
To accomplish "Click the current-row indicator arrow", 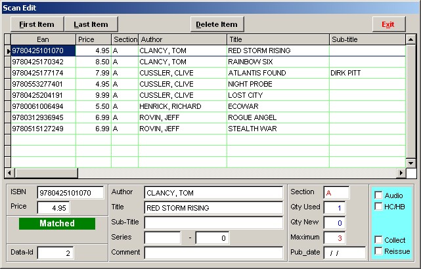I will 8,51.
